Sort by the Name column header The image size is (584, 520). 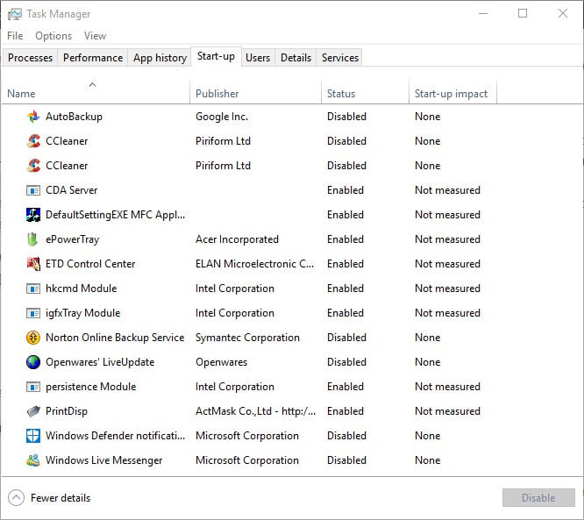tap(96, 91)
